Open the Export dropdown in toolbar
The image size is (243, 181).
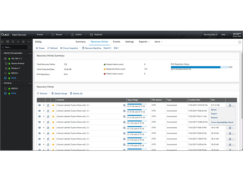click(107, 48)
